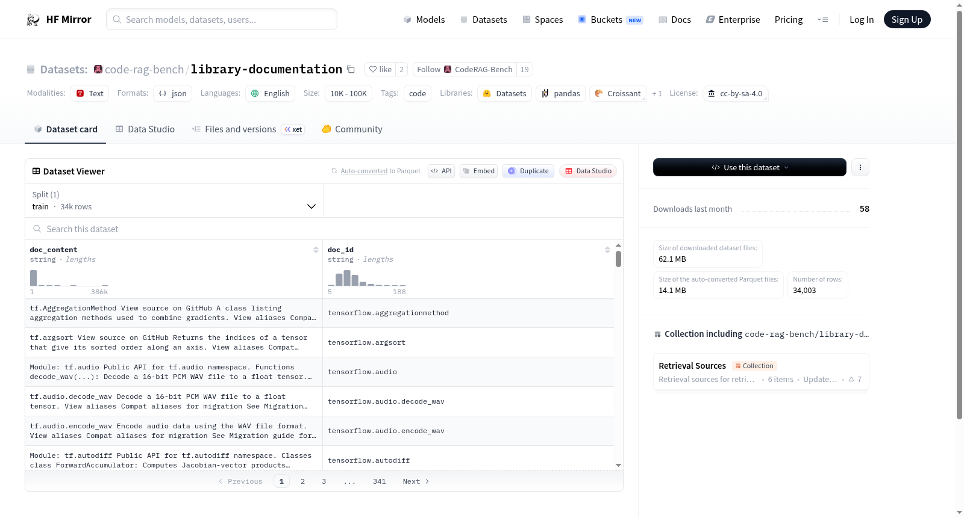Viewport: 964px width, 518px height.
Task: Open the more navigation options icon
Action: coord(822,20)
